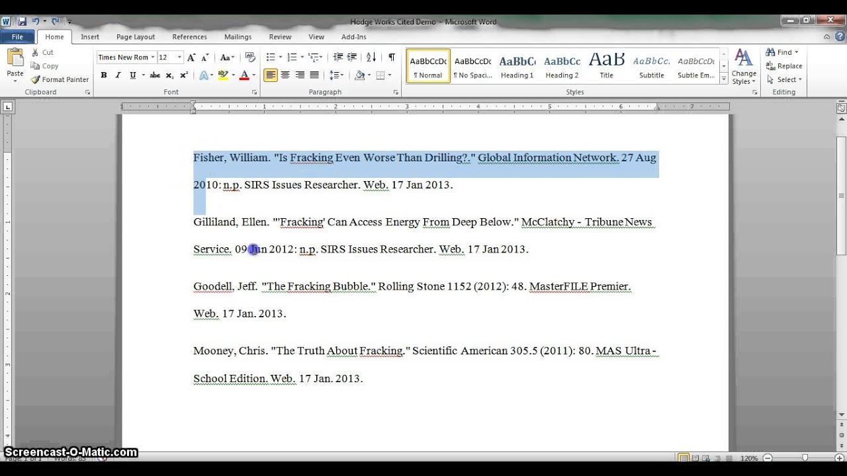The height and width of the screenshot is (476, 847).
Task: Align text right
Action: tap(300, 75)
